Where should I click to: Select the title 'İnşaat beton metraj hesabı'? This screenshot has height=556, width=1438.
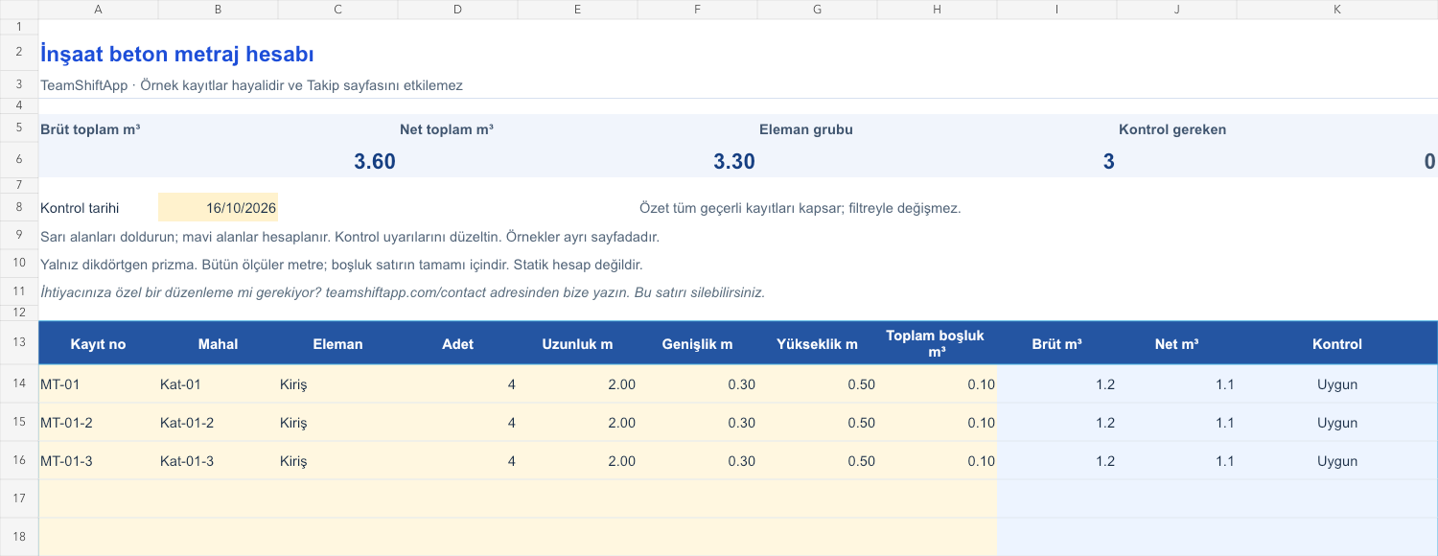(177, 55)
